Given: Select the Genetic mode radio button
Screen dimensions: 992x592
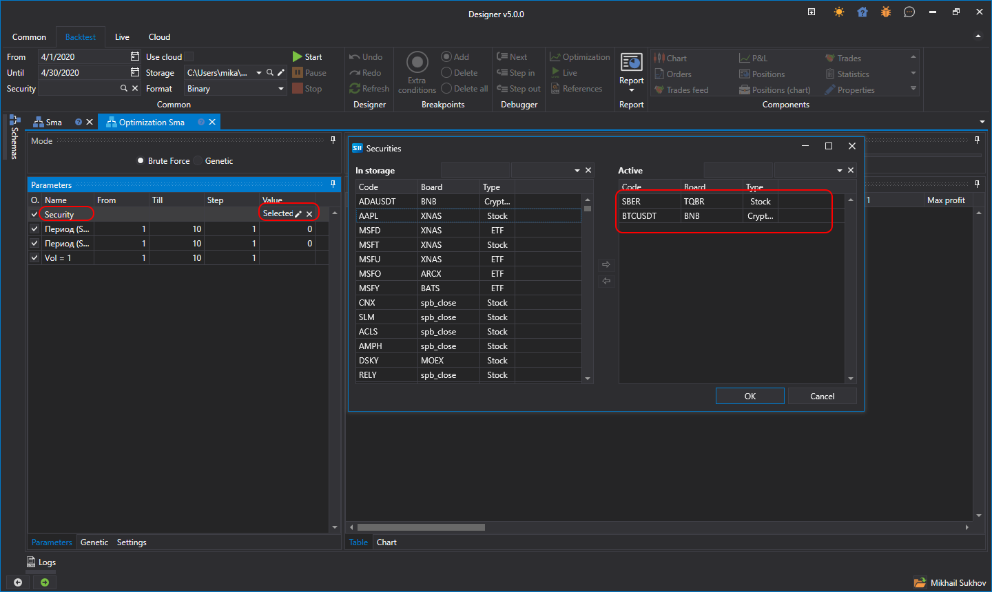Looking at the screenshot, I should (198, 160).
